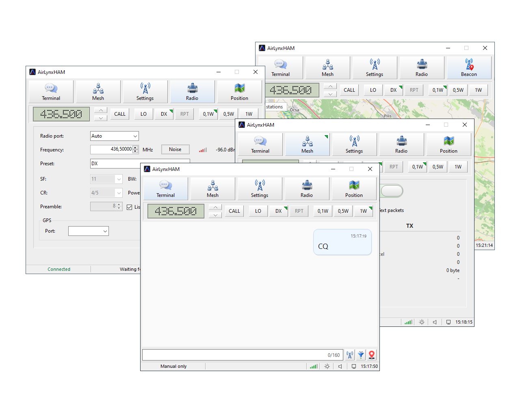Screen dimensions: 520x406
Task: Click the message input field showing 0/160
Action: click(x=243, y=355)
